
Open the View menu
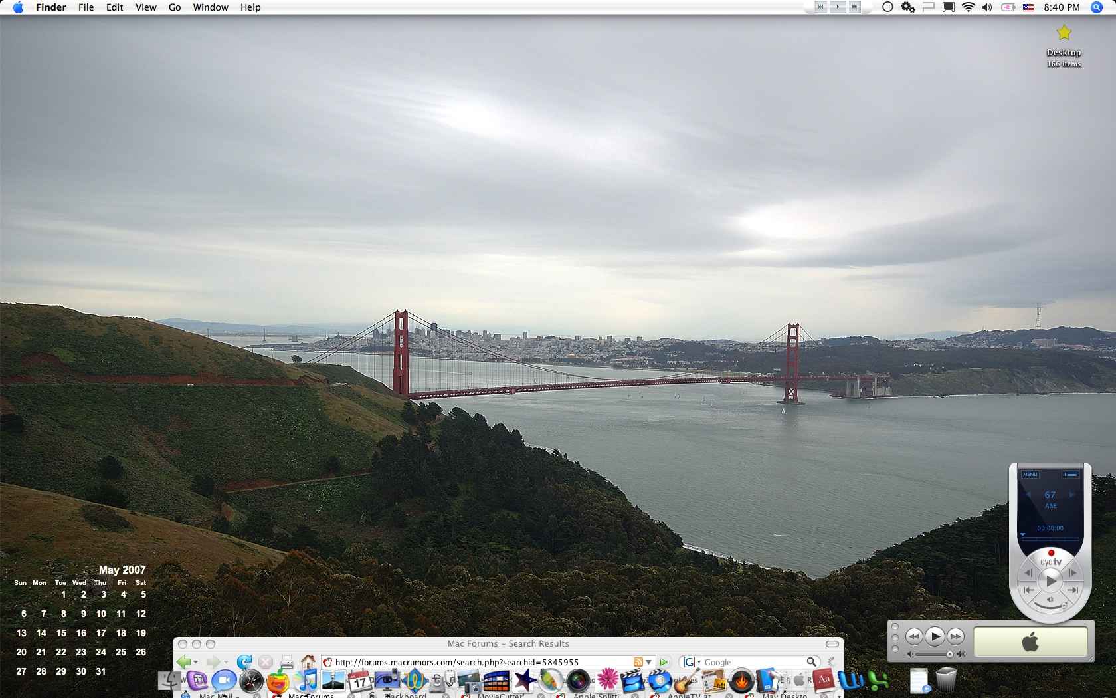pyautogui.click(x=145, y=7)
